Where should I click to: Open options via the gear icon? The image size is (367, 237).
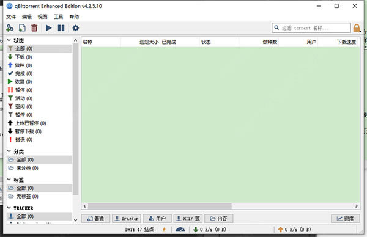(76, 28)
